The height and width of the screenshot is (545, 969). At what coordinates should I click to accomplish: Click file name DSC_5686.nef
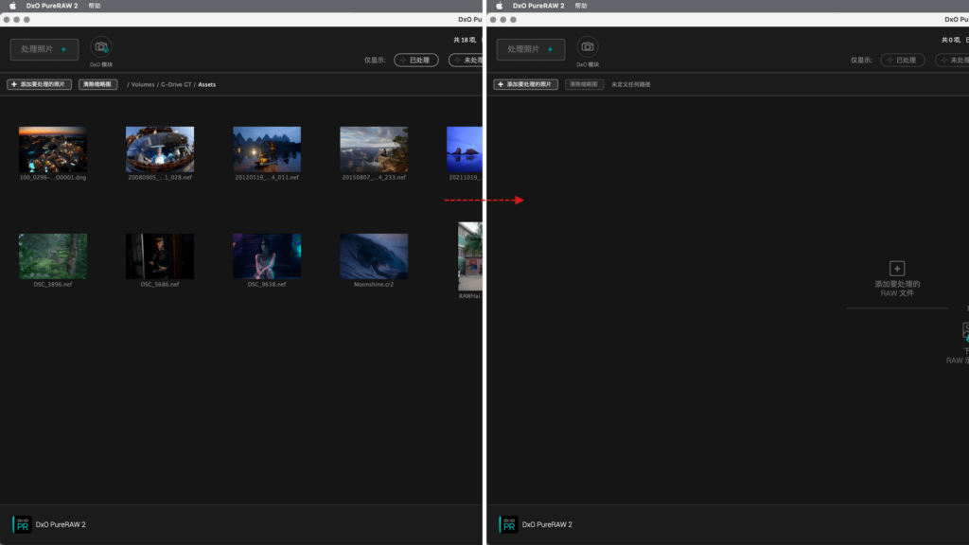click(x=159, y=284)
